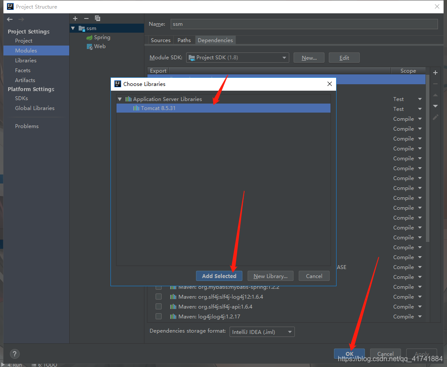
Task: Click Application Server Libraries library icon
Action: tap(129, 99)
